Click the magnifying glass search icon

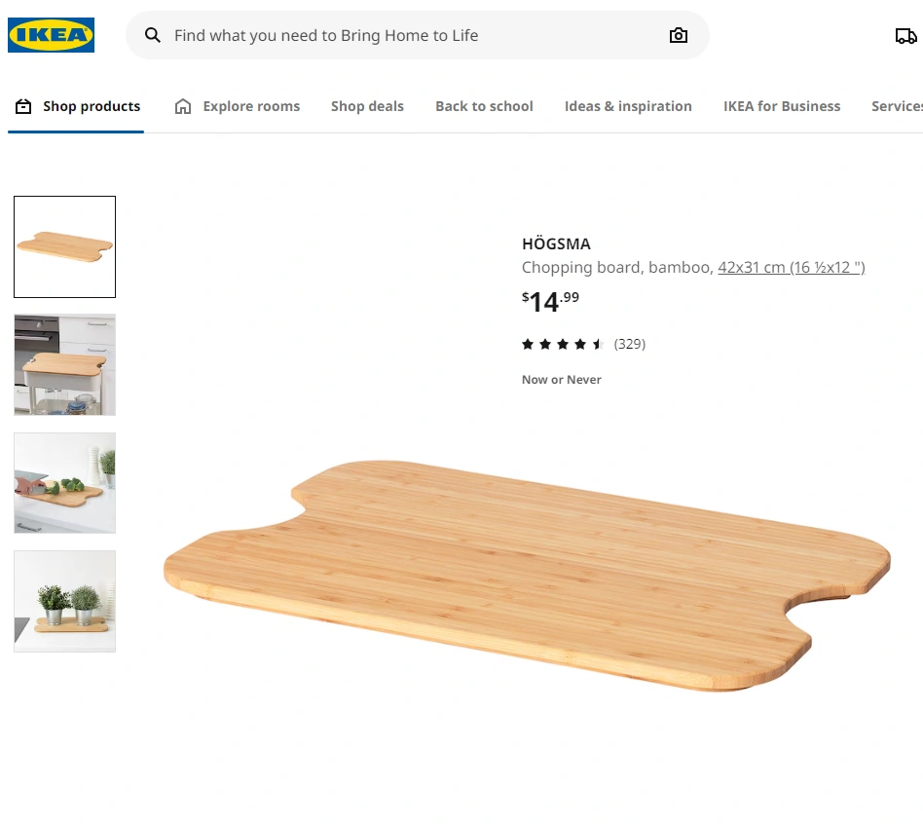click(x=153, y=35)
